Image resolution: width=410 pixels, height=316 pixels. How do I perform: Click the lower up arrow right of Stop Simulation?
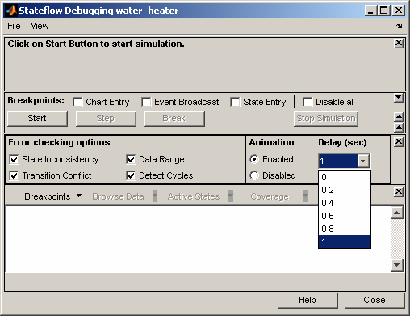click(x=399, y=127)
